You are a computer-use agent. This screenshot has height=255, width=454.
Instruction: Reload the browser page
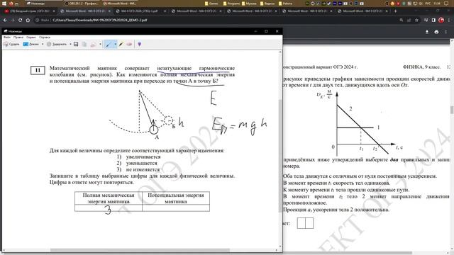21,21
